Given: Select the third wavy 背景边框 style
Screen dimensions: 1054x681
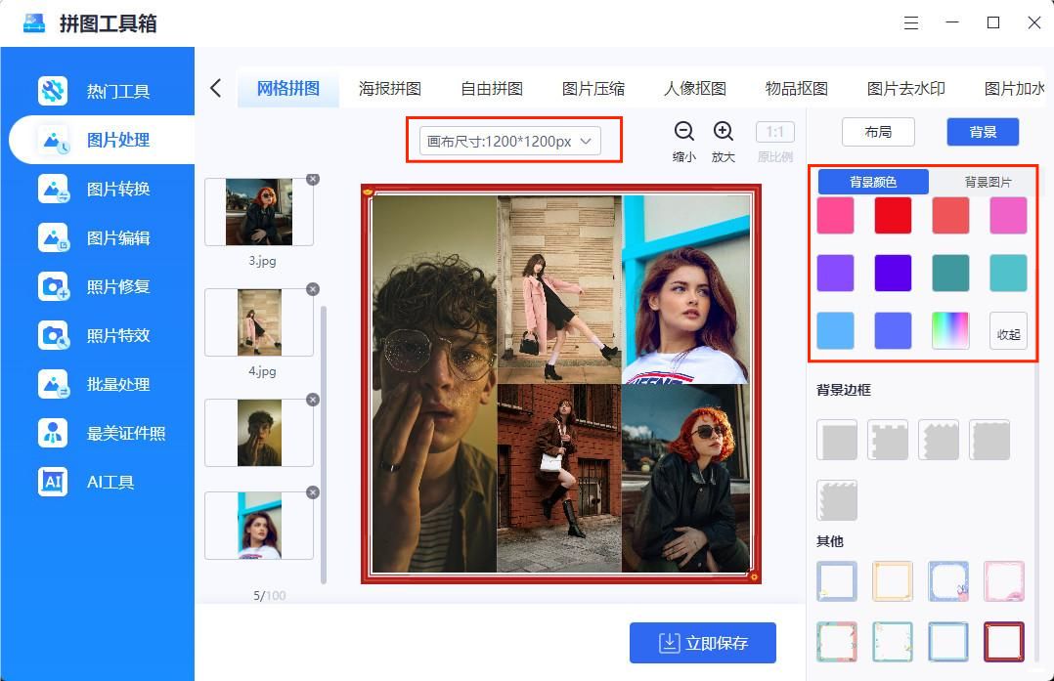Looking at the screenshot, I should (939, 440).
